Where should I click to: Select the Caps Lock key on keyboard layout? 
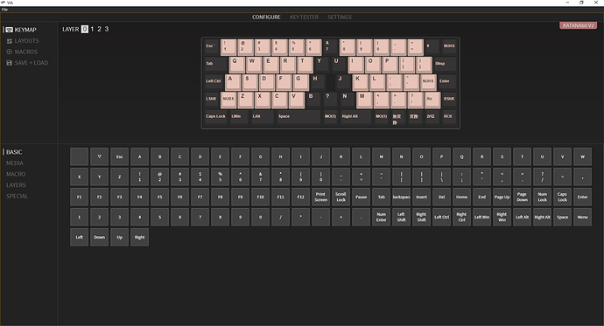(x=215, y=117)
